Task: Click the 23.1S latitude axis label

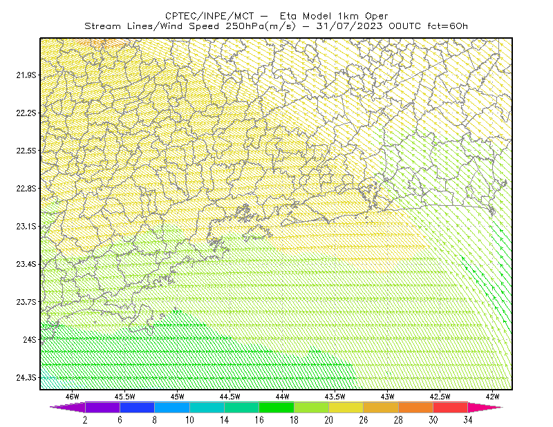Action: pos(26,227)
